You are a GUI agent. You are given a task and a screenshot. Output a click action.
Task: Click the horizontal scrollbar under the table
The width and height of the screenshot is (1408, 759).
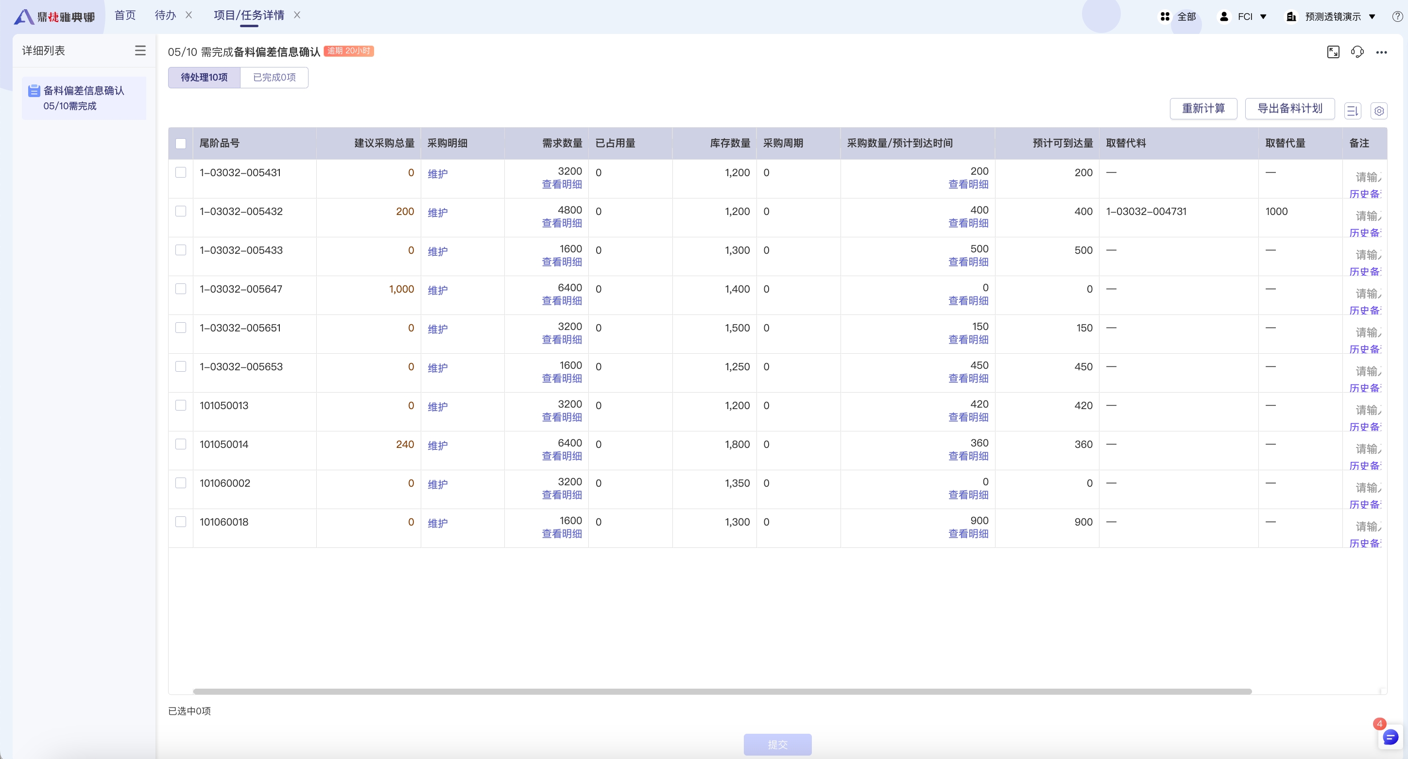coord(722,691)
